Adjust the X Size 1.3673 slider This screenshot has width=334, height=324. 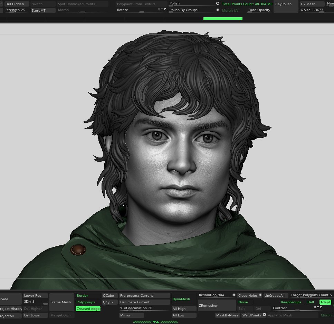312,10
